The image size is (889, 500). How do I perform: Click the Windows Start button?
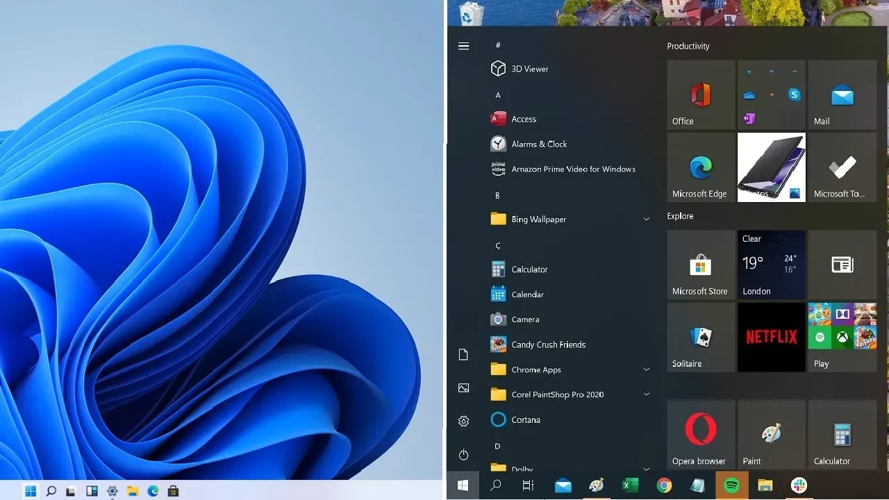[463, 485]
